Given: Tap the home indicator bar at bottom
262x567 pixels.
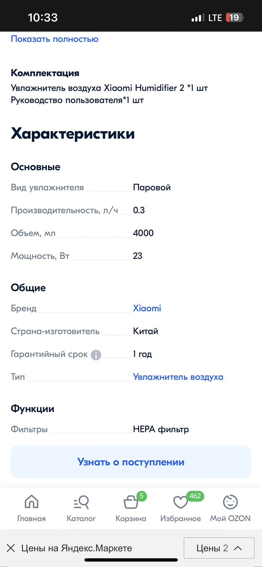Looking at the screenshot, I should point(131,560).
